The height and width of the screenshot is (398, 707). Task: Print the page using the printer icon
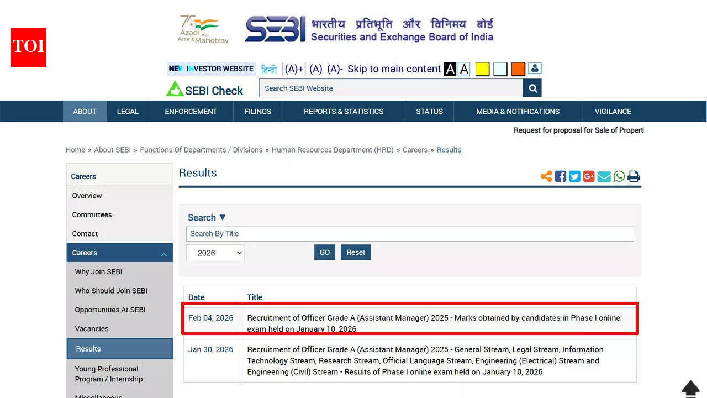(x=634, y=176)
